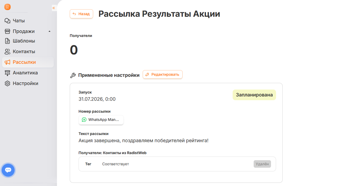
Task: Click the text Акция завершена, поздравляем победителей рейтинга!
Action: tap(143, 140)
